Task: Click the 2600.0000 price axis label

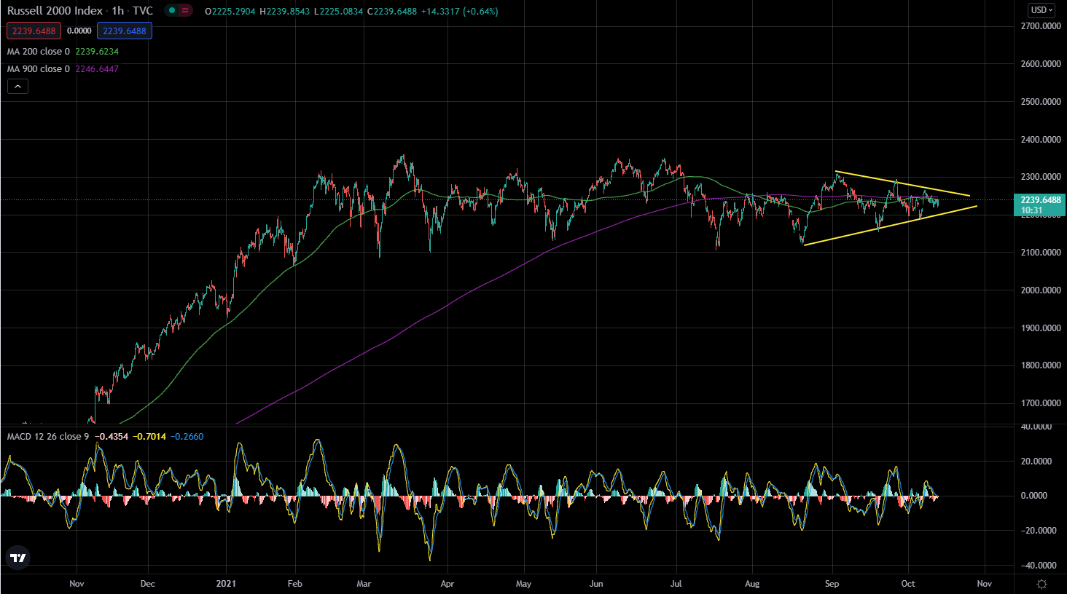Action: coord(1040,64)
